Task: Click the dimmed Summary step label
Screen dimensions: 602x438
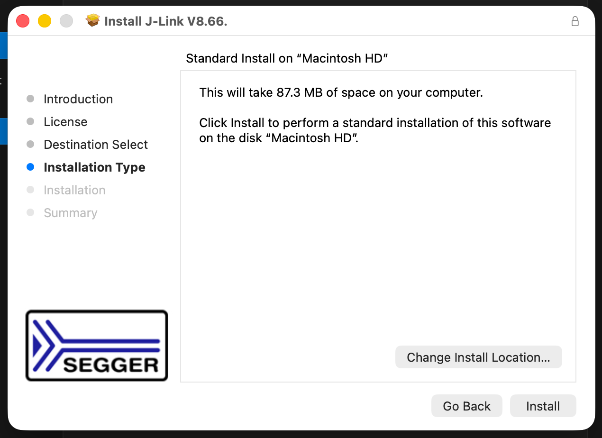Action: coord(70,213)
